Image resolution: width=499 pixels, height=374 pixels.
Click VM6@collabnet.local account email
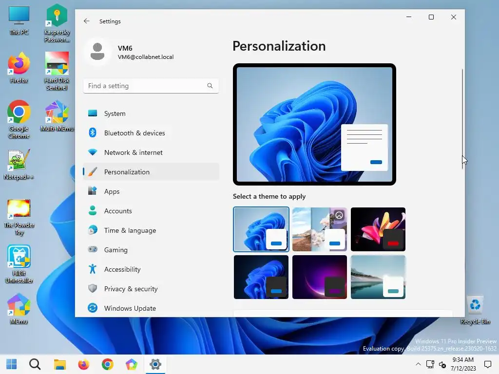pyautogui.click(x=146, y=57)
